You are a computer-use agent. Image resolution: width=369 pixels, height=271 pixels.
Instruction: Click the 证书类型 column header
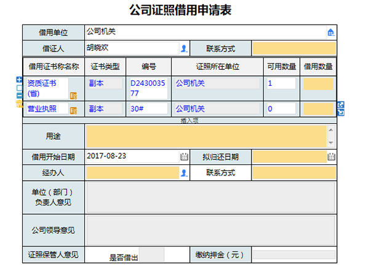click(x=105, y=66)
